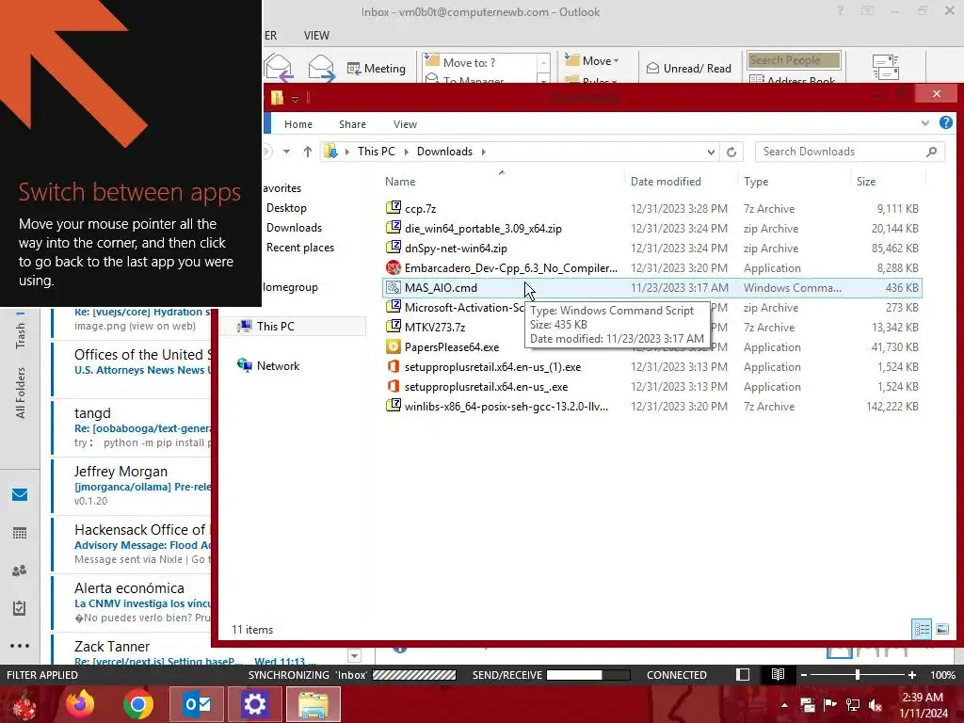Click the Explorer Up arrow button
The image size is (964, 723).
(x=308, y=152)
